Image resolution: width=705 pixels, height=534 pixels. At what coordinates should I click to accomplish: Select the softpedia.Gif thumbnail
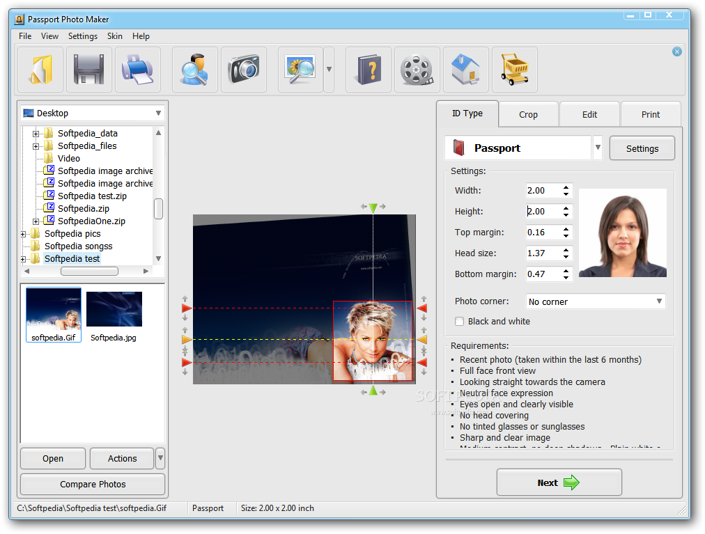(54, 315)
